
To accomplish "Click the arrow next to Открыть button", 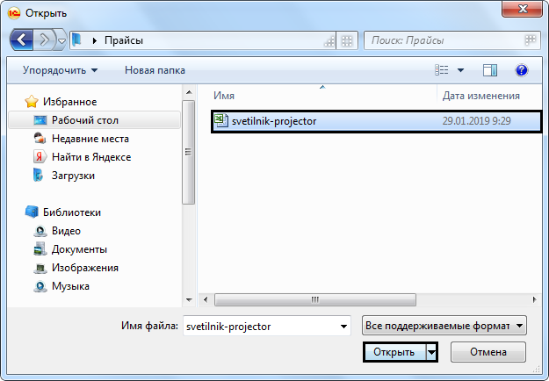I will (431, 352).
